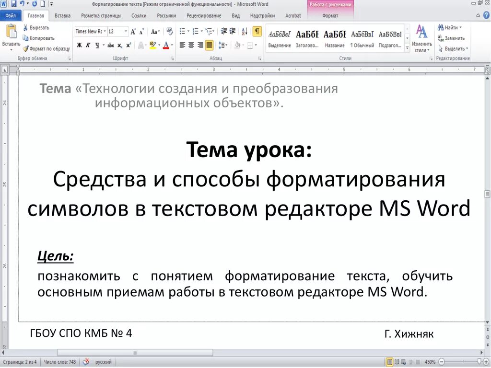Screen dimensions: 491x368
Task: Click the Align Right icon
Action: [200, 46]
